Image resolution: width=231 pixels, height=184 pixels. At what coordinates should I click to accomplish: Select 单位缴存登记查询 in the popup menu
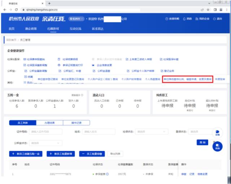click(x=48, y=79)
